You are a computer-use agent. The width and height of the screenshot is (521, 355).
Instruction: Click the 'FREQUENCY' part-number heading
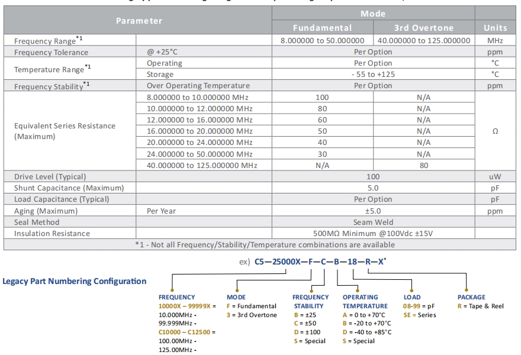(176, 297)
